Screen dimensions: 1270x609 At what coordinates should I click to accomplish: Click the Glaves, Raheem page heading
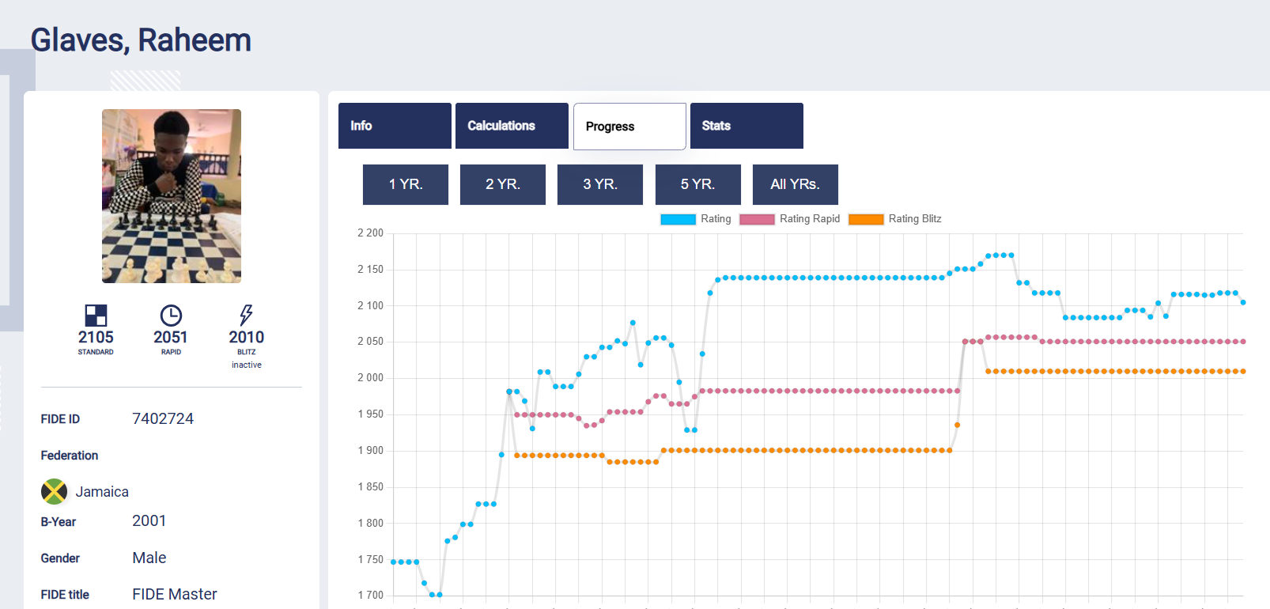(x=141, y=40)
